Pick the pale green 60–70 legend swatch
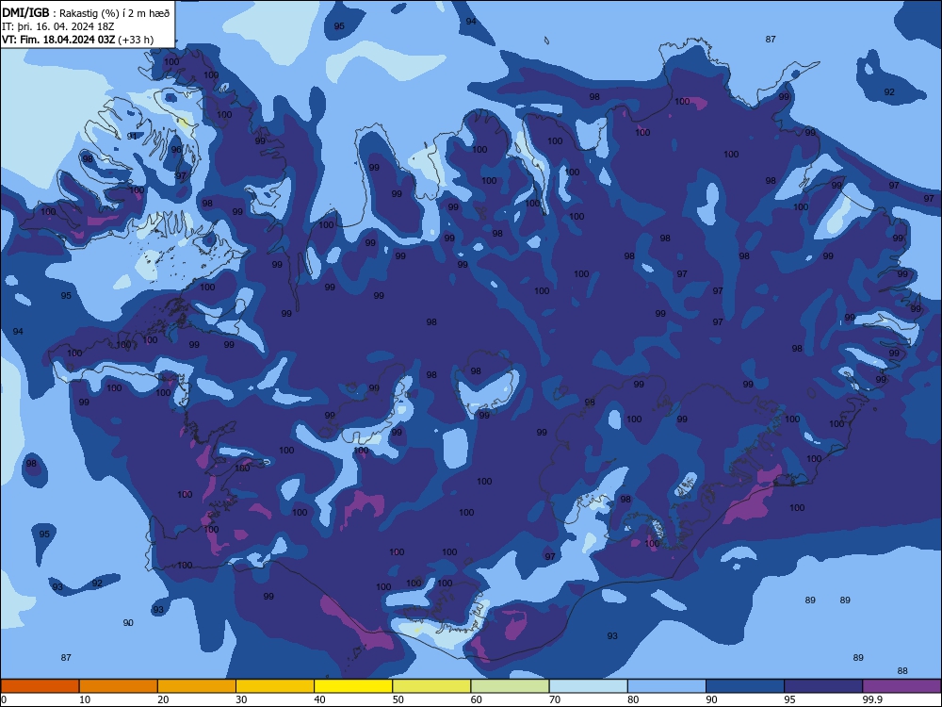This screenshot has height=707, width=942. (x=510, y=686)
